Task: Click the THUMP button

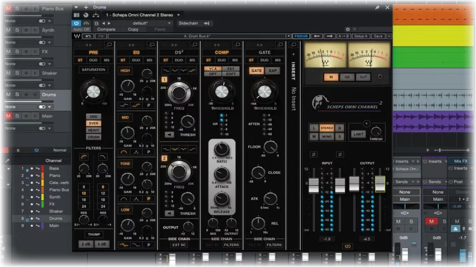Action: pyautogui.click(x=94, y=234)
